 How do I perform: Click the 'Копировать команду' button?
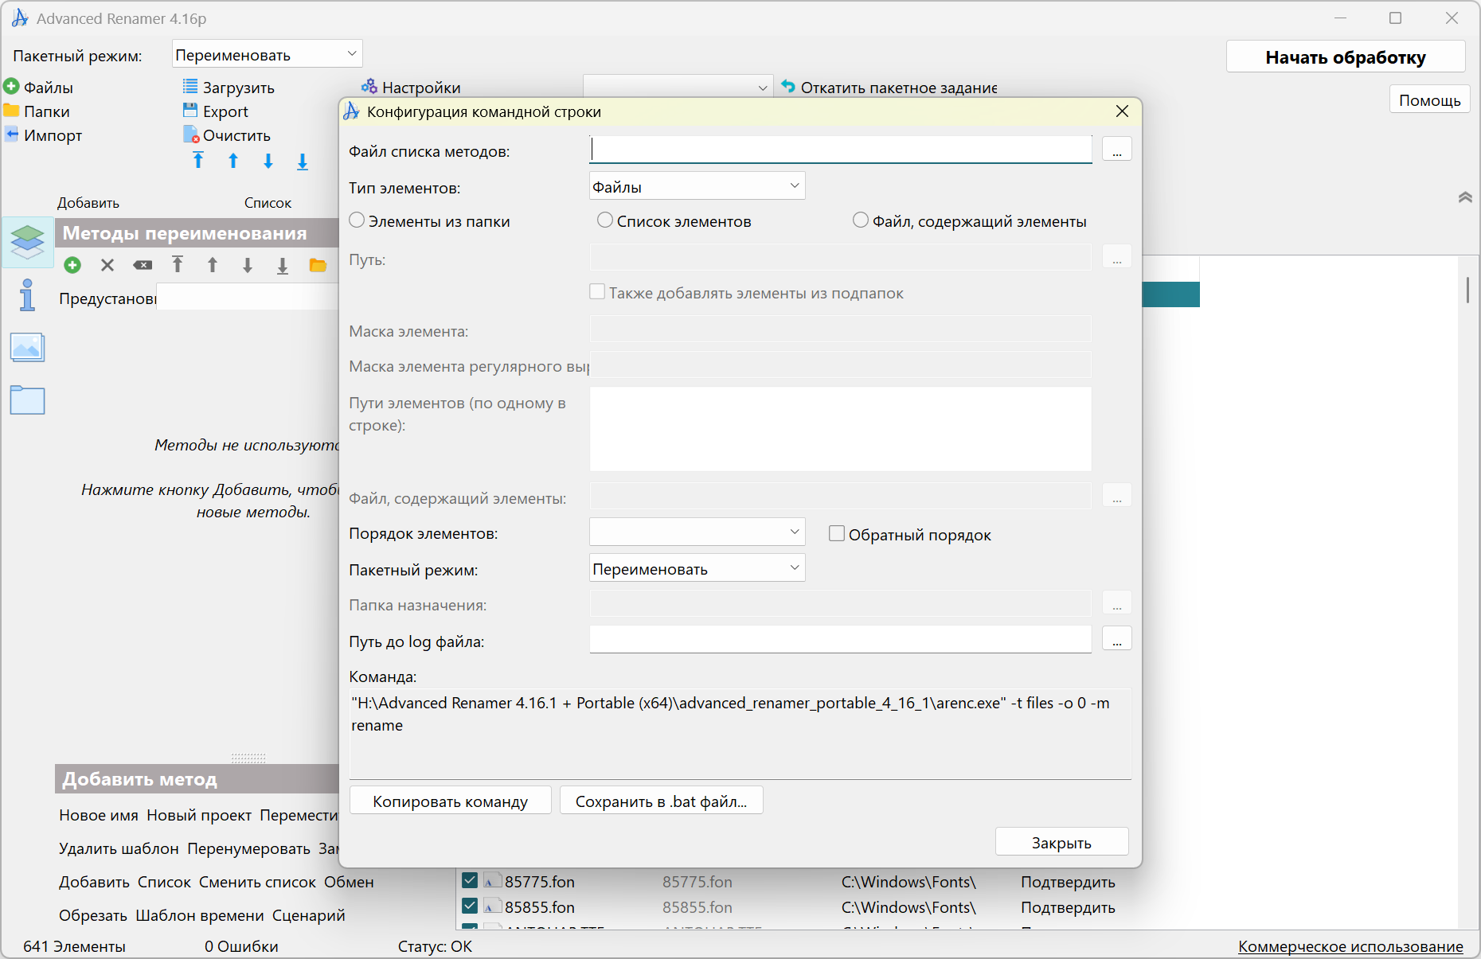point(450,801)
